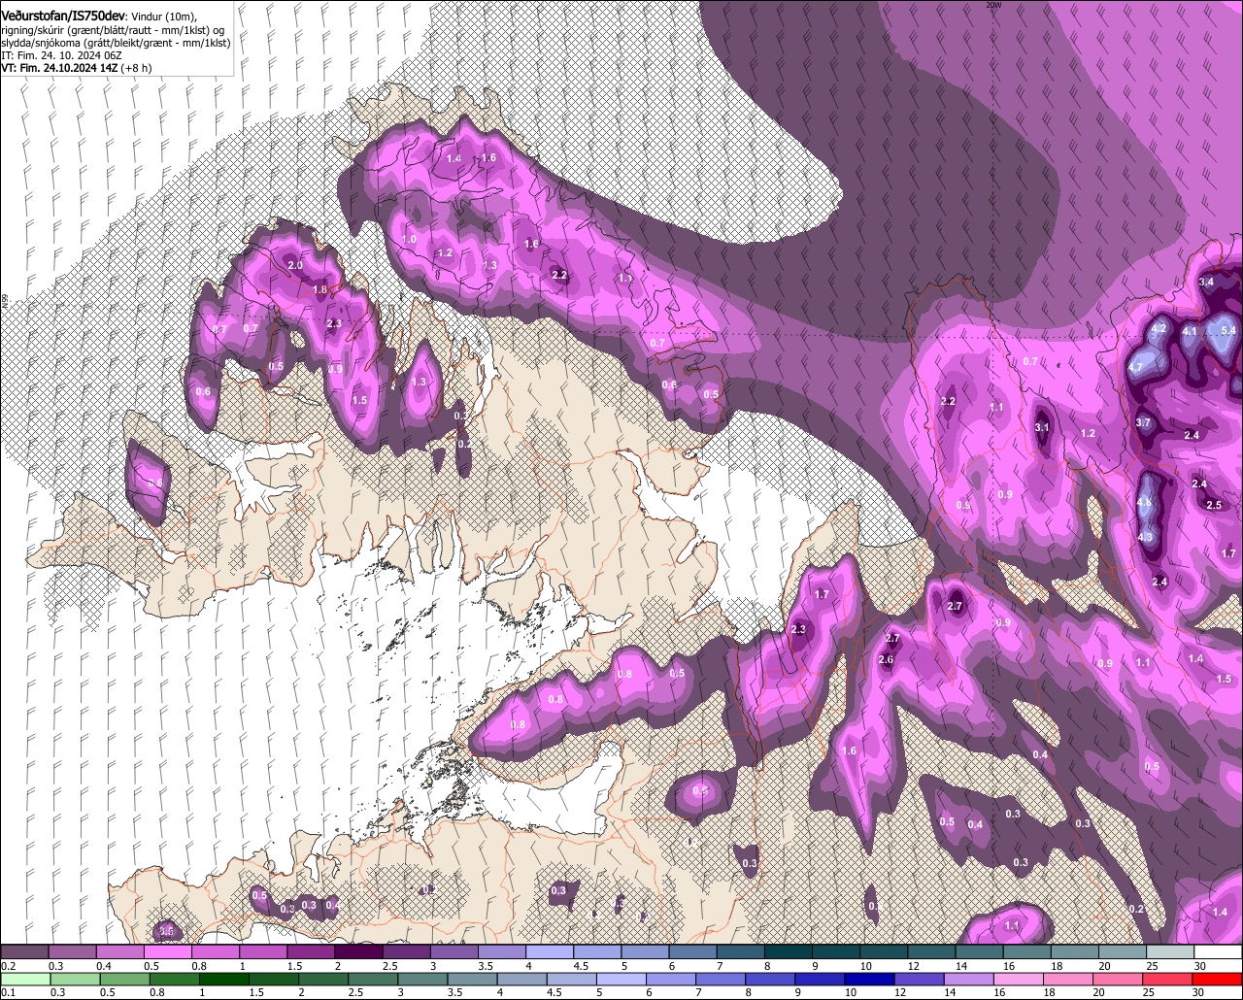
Task: Click the Veðurstofan/IS750dev title text
Action: (x=63, y=16)
